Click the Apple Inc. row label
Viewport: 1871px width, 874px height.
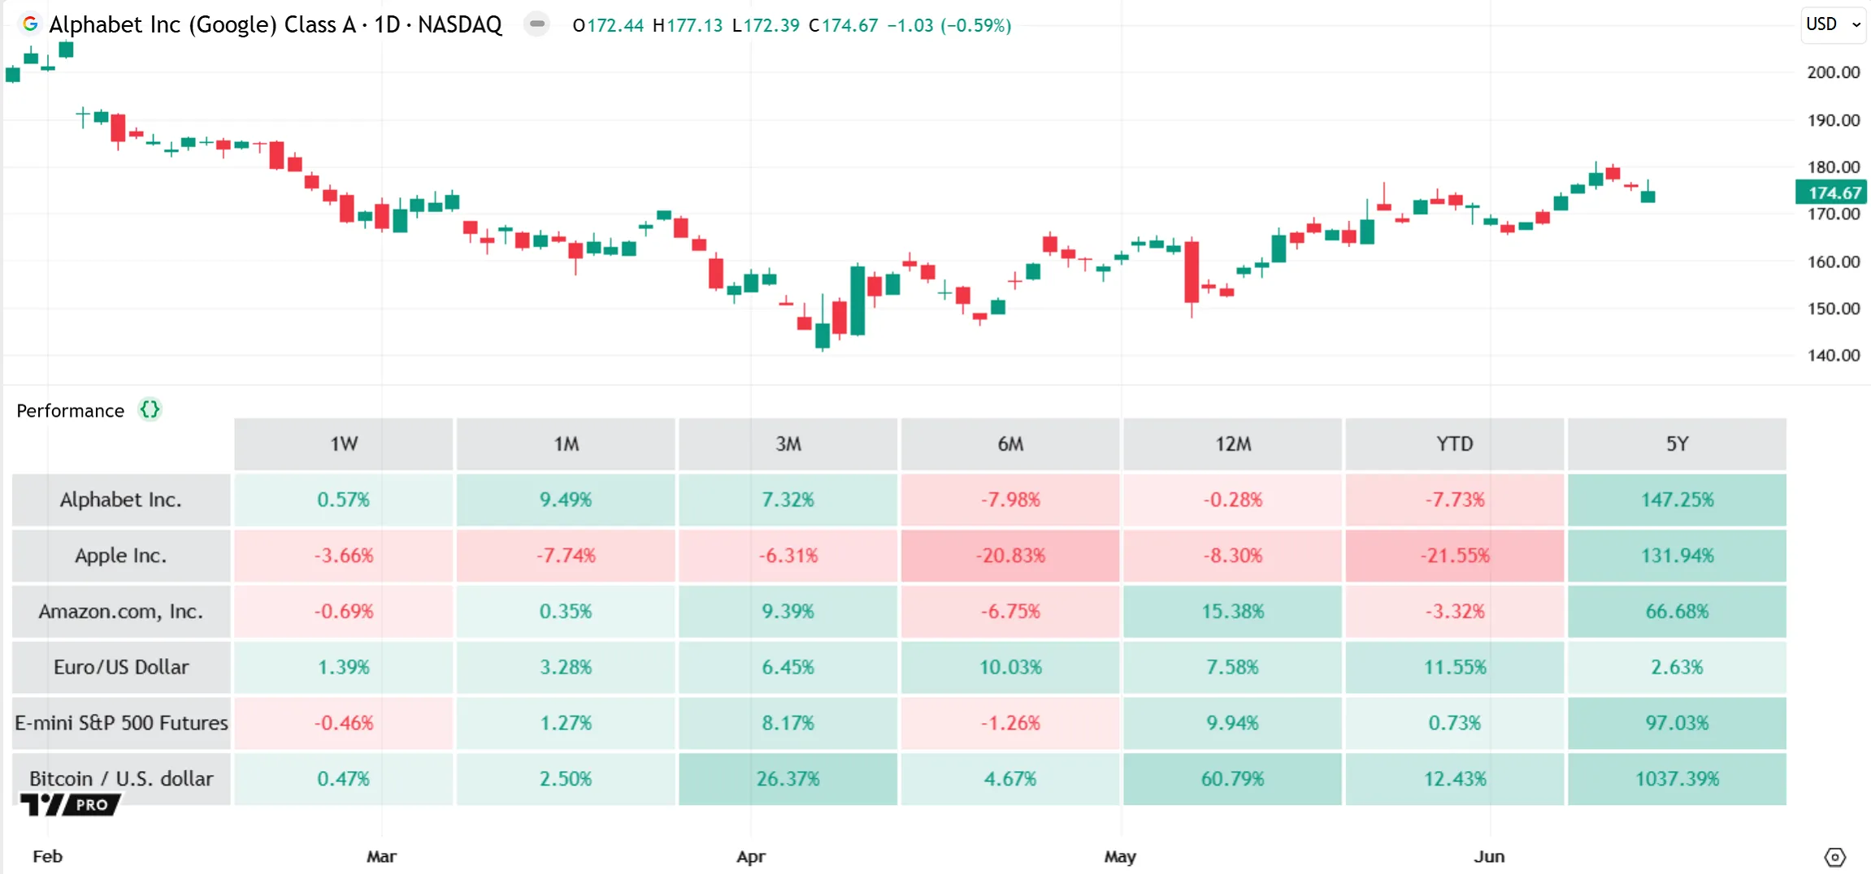coord(120,556)
